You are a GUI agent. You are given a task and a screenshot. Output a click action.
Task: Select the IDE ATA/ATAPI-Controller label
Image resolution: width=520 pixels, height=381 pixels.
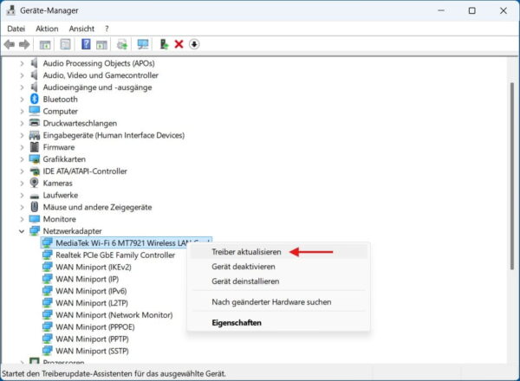85,171
